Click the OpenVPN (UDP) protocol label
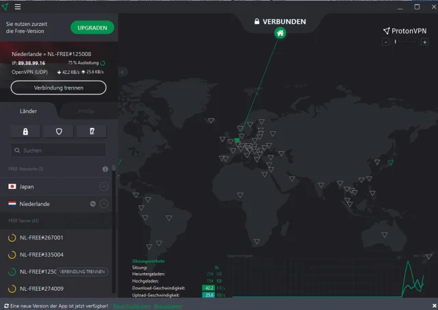The height and width of the screenshot is (310, 438). pos(29,72)
